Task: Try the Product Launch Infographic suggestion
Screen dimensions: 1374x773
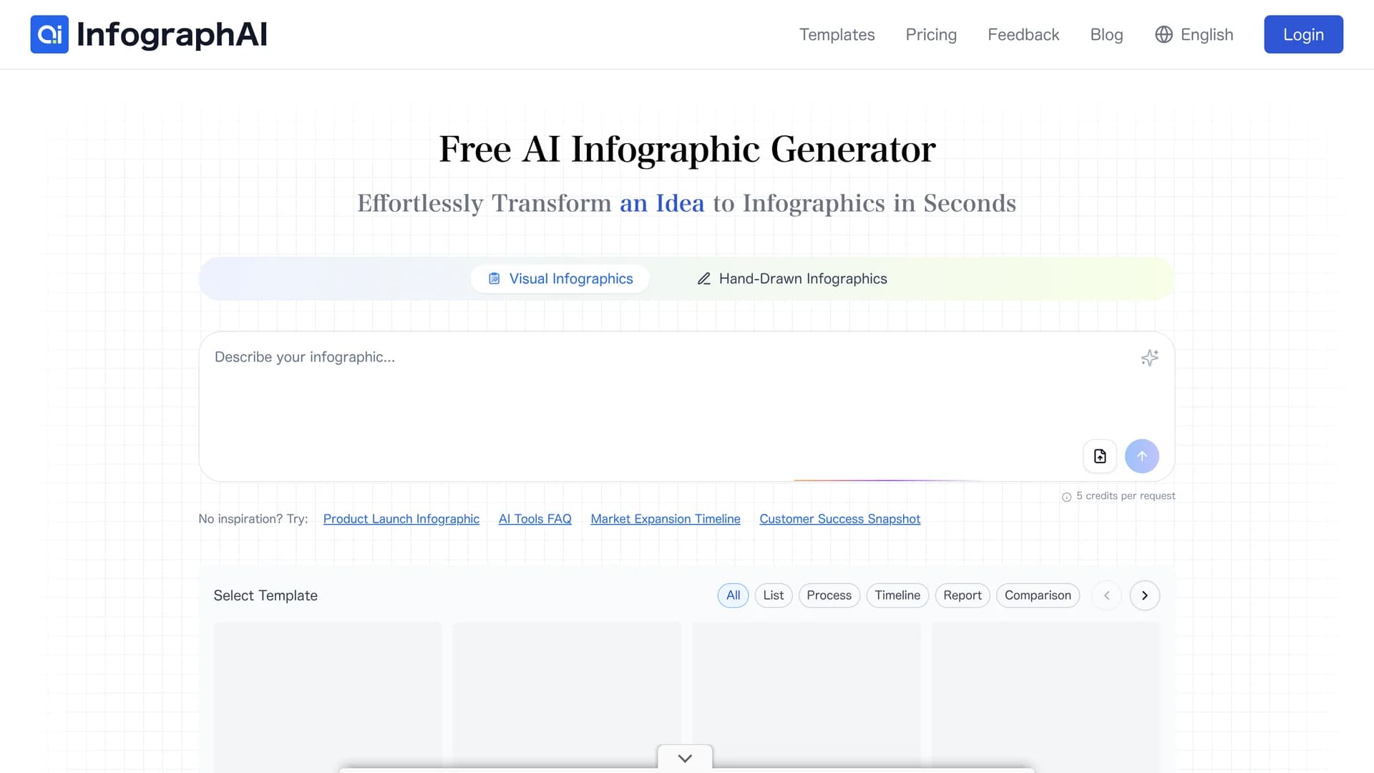Action: pyautogui.click(x=401, y=519)
